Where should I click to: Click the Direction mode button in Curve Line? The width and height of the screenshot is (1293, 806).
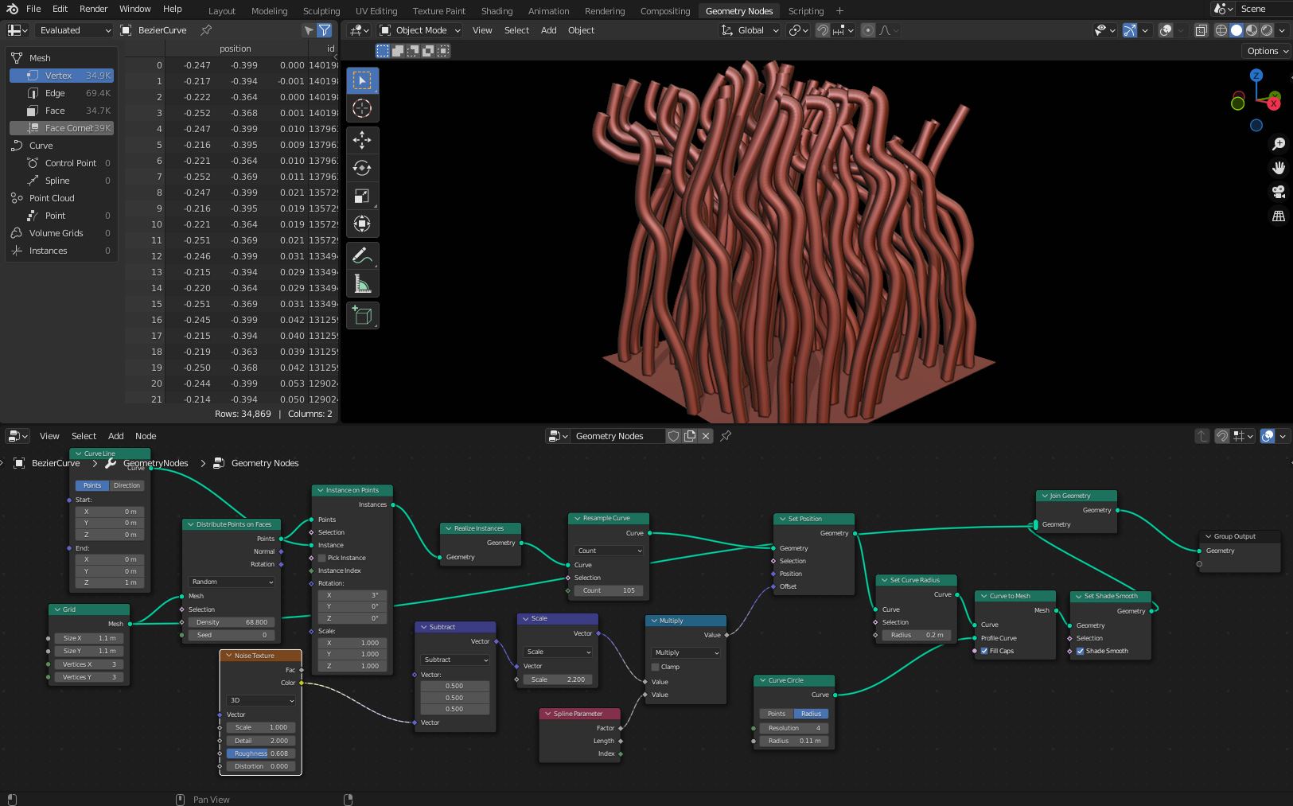tap(127, 485)
